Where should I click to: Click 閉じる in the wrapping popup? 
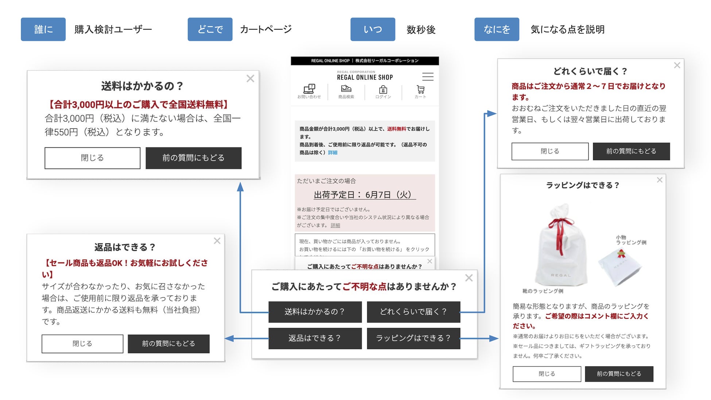547,374
